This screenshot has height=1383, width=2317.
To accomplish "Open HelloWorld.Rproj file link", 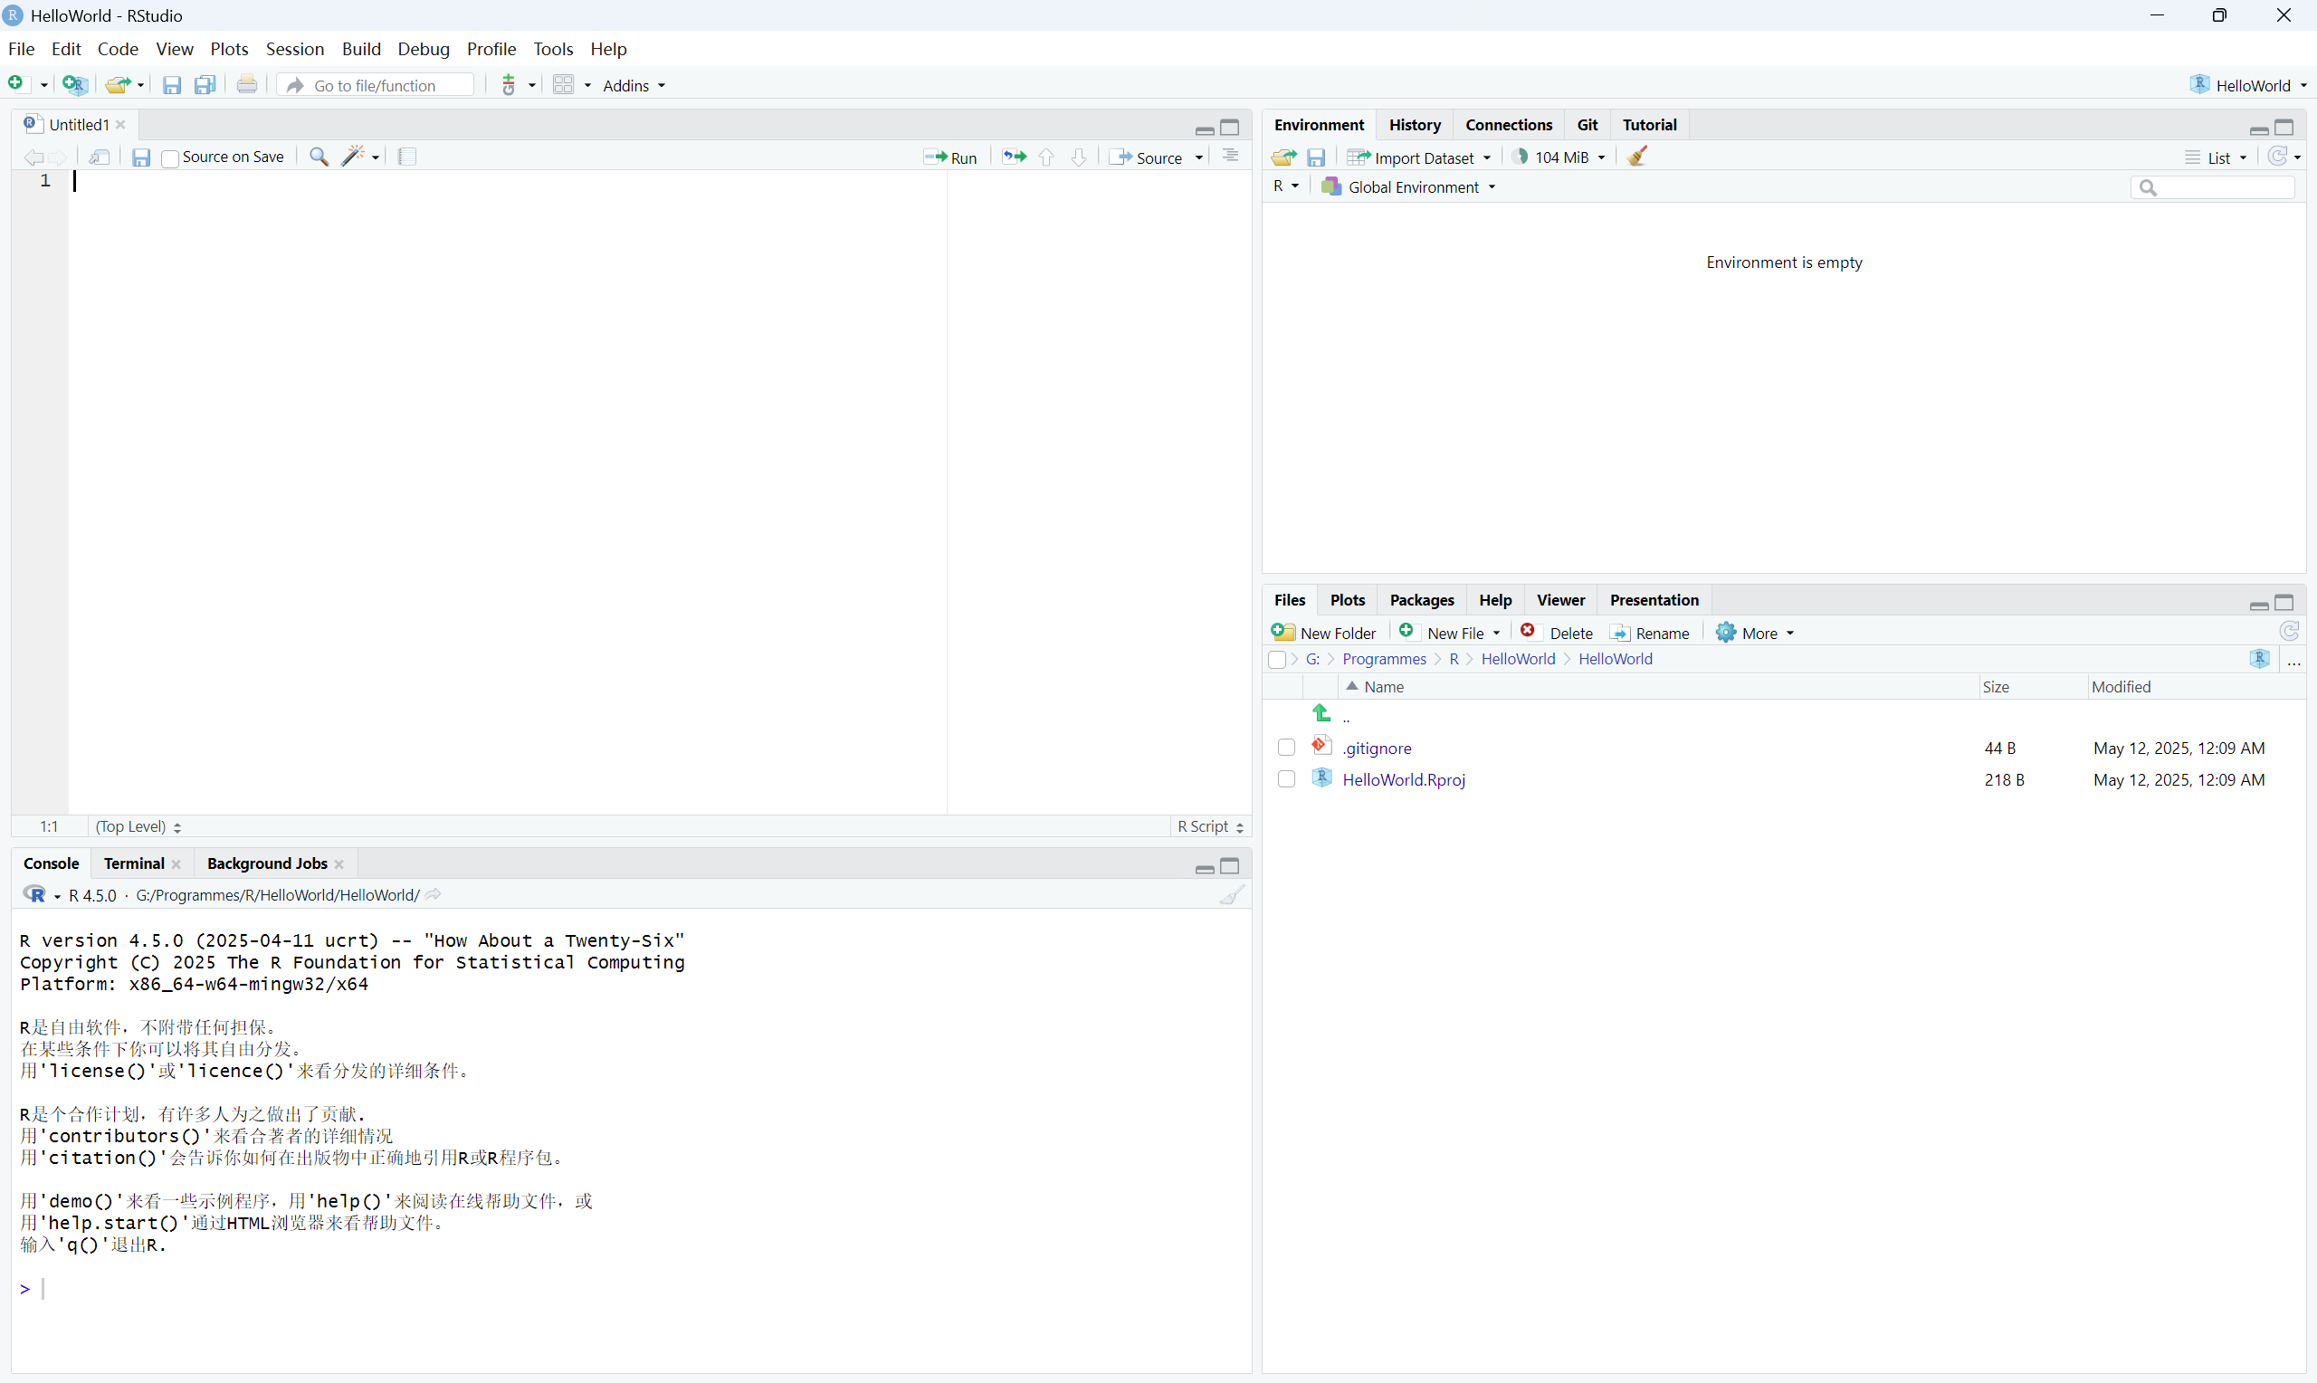I will point(1403,779).
